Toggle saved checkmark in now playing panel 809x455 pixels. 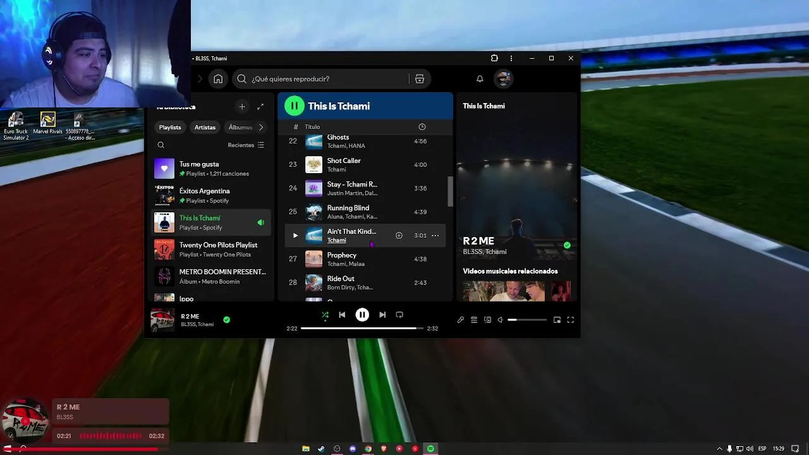point(567,245)
